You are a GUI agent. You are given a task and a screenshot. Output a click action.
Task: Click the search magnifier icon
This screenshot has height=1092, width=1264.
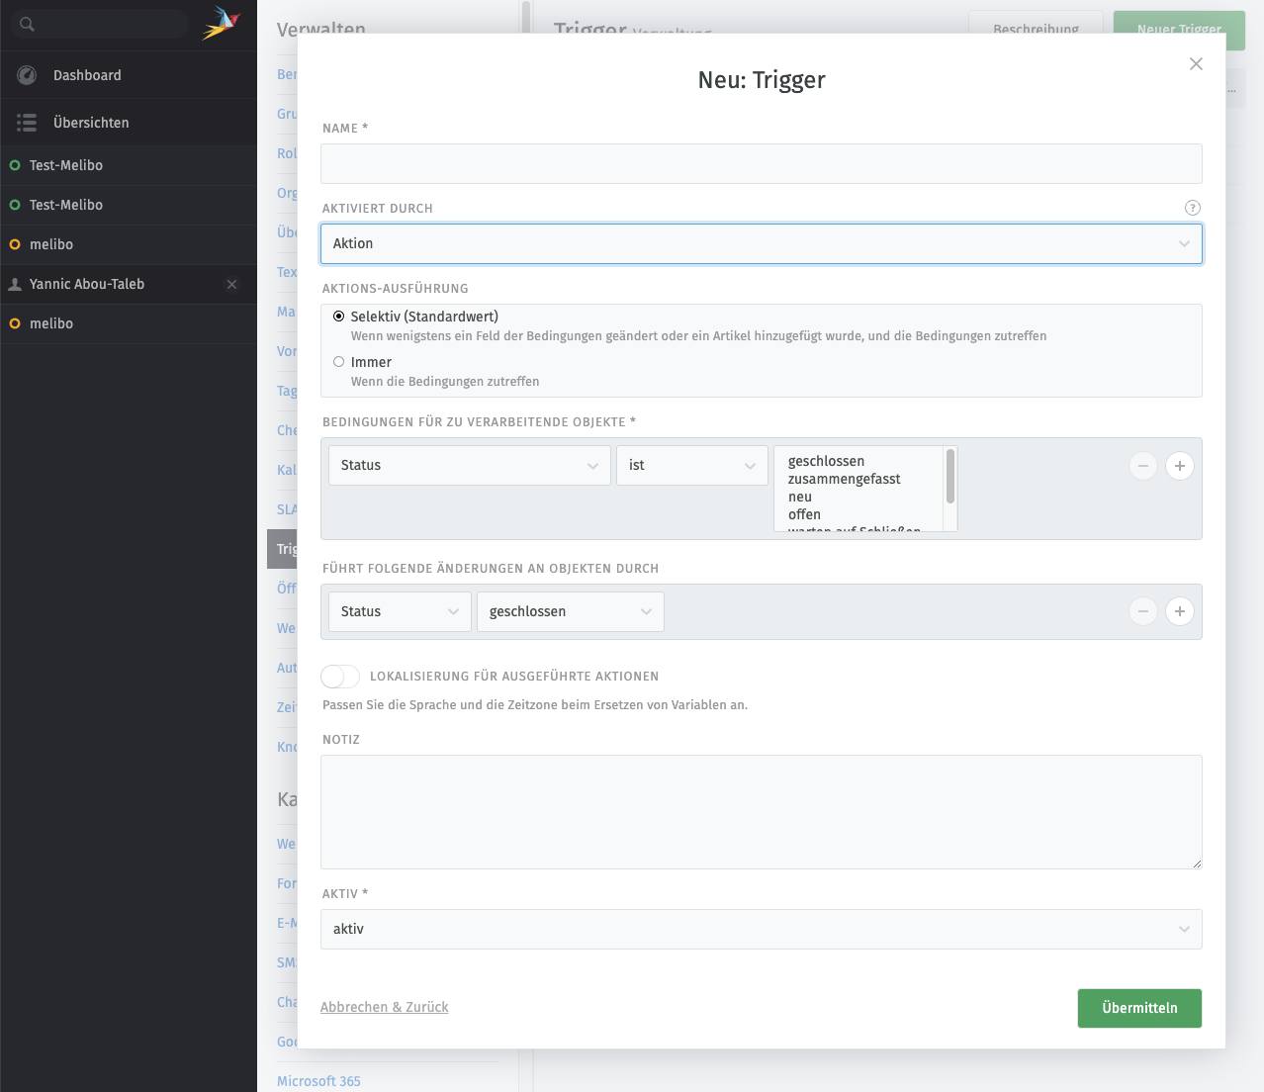(x=27, y=24)
